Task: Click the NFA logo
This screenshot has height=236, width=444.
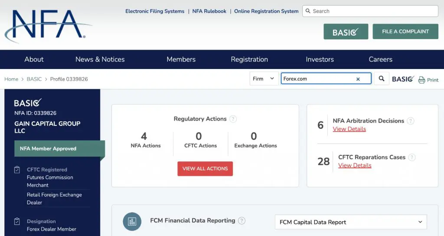Action: 48,26
